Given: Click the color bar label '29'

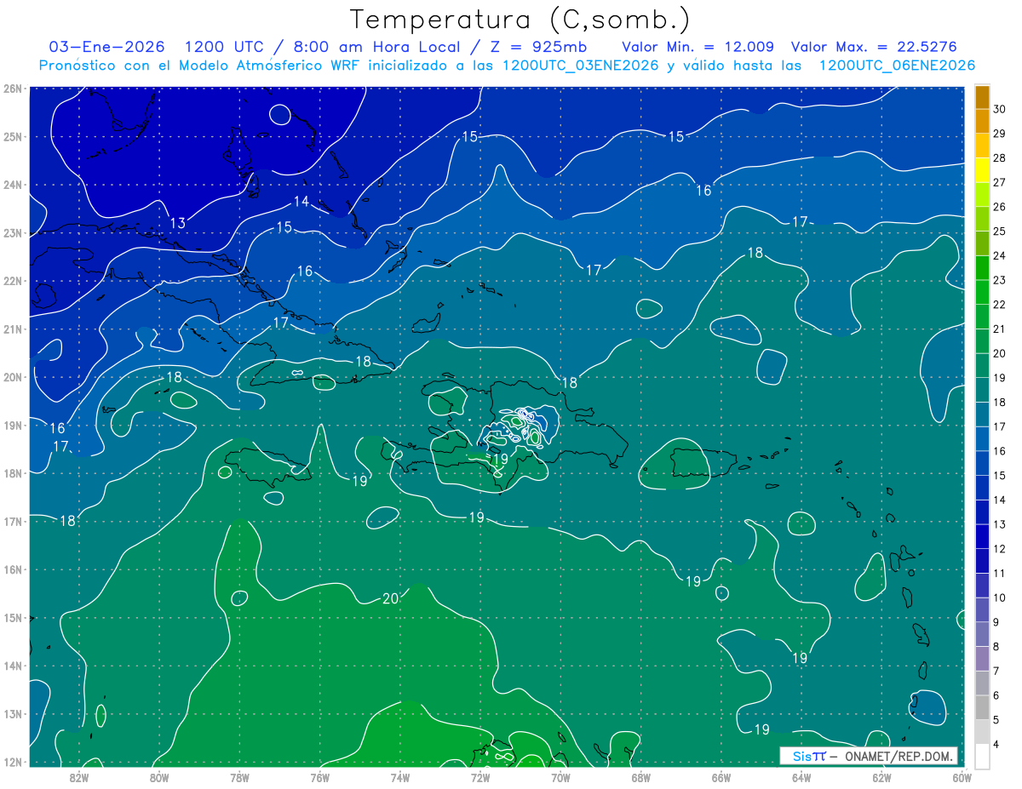Looking at the screenshot, I should tap(1000, 133).
